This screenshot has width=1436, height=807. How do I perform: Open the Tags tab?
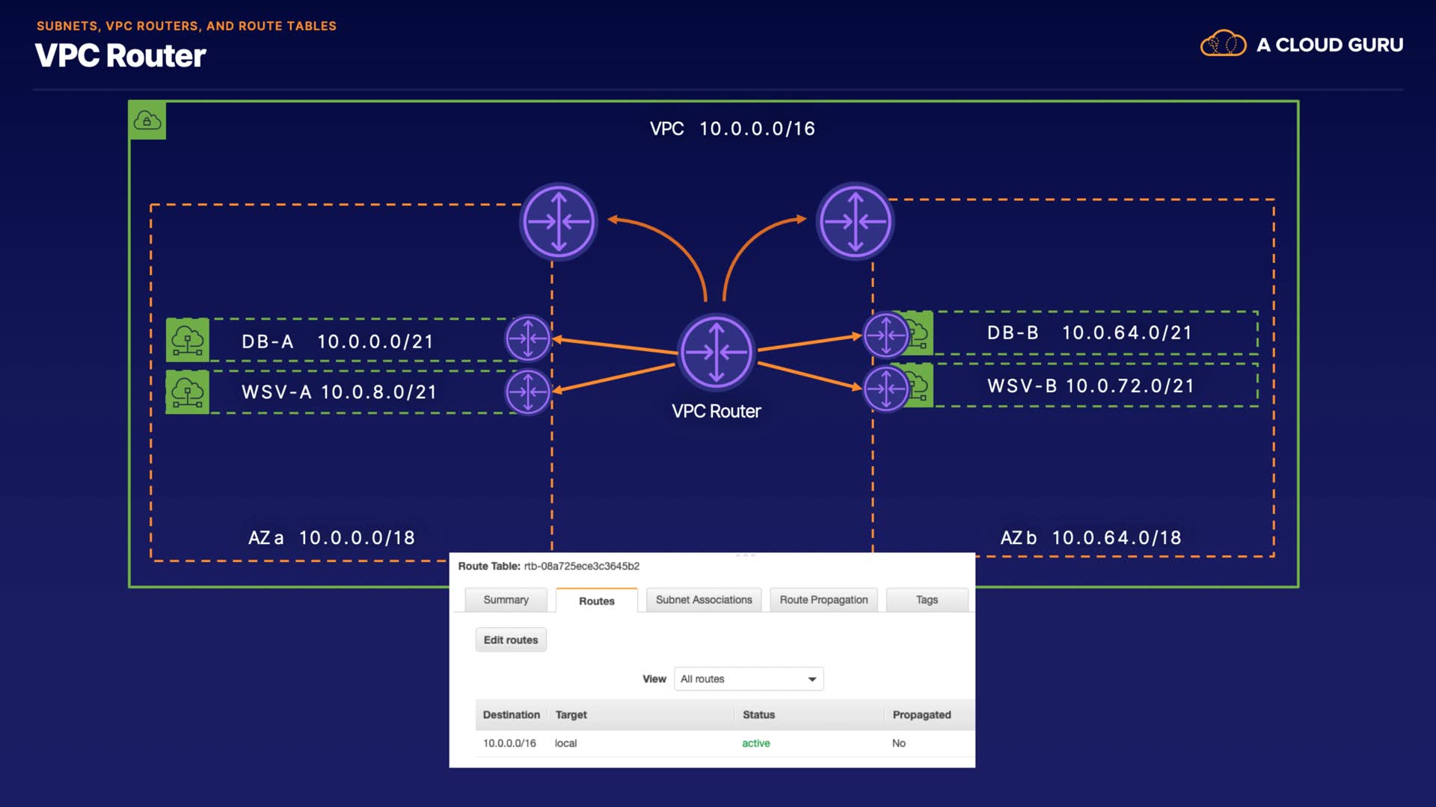tap(926, 599)
